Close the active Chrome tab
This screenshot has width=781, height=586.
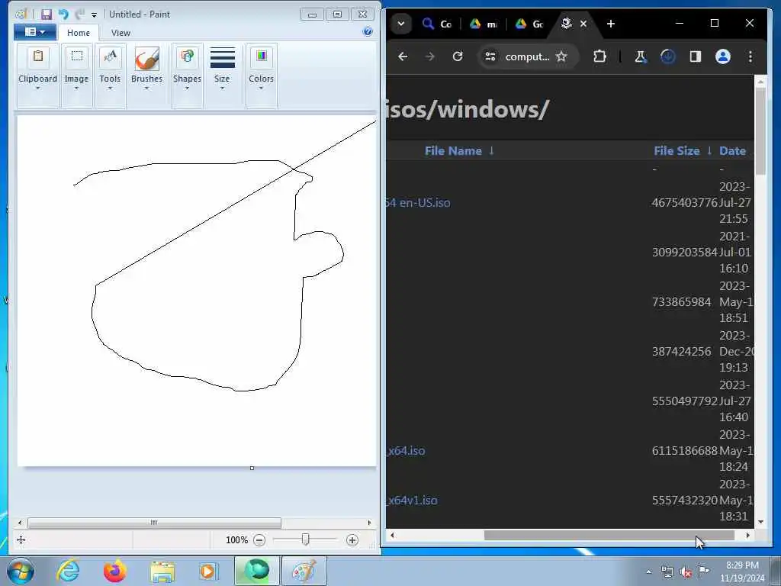tap(583, 24)
